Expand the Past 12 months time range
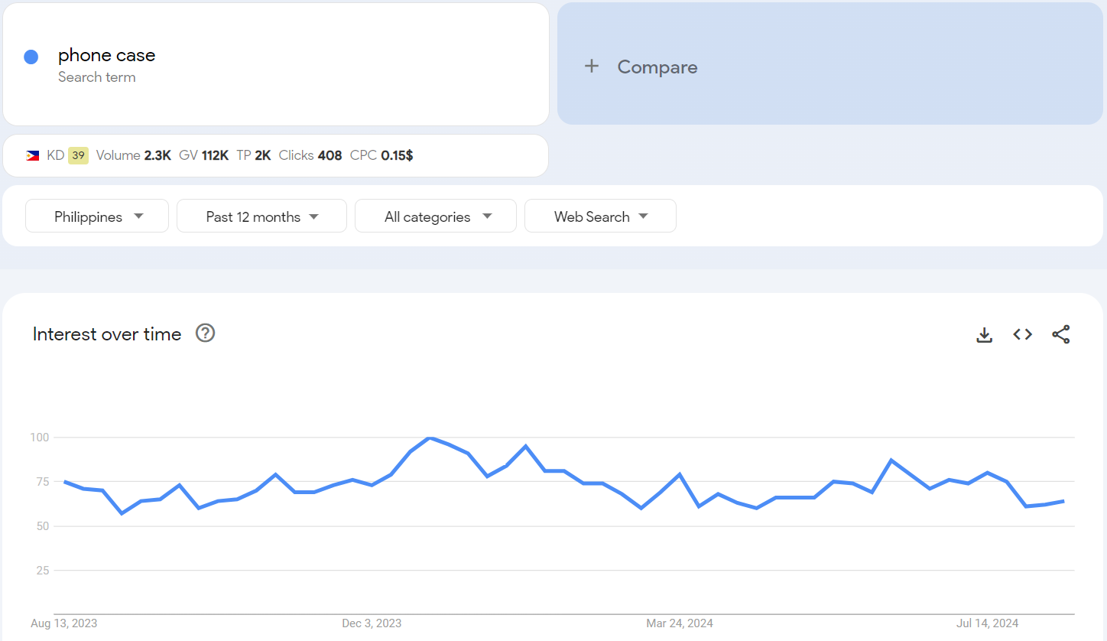The width and height of the screenshot is (1107, 641). tap(261, 216)
